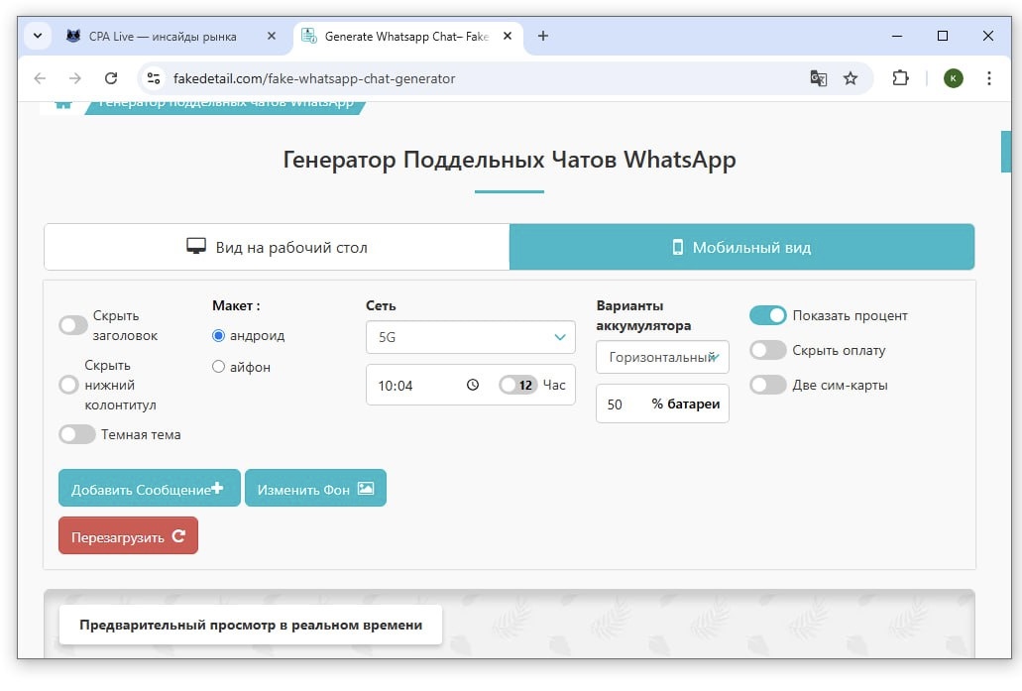Enable the 'Две сим-карты' switch
This screenshot has width=1022, height=691.
click(x=768, y=385)
